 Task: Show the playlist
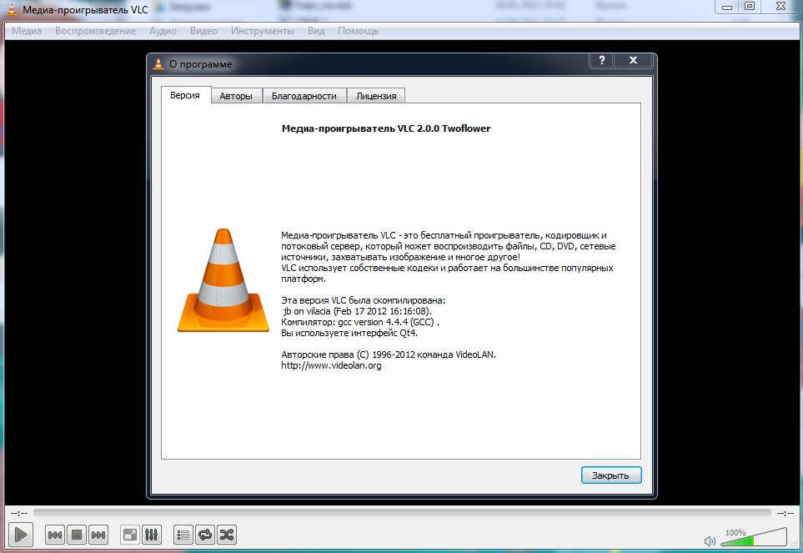pos(183,535)
